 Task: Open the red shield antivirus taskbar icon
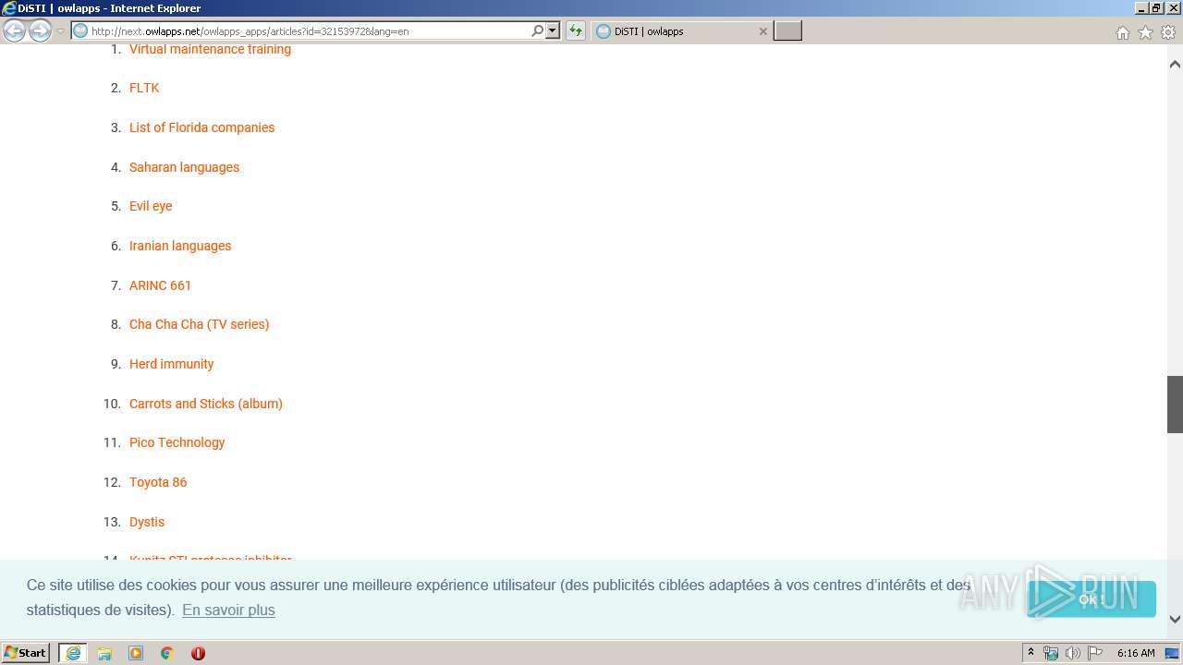coord(198,653)
